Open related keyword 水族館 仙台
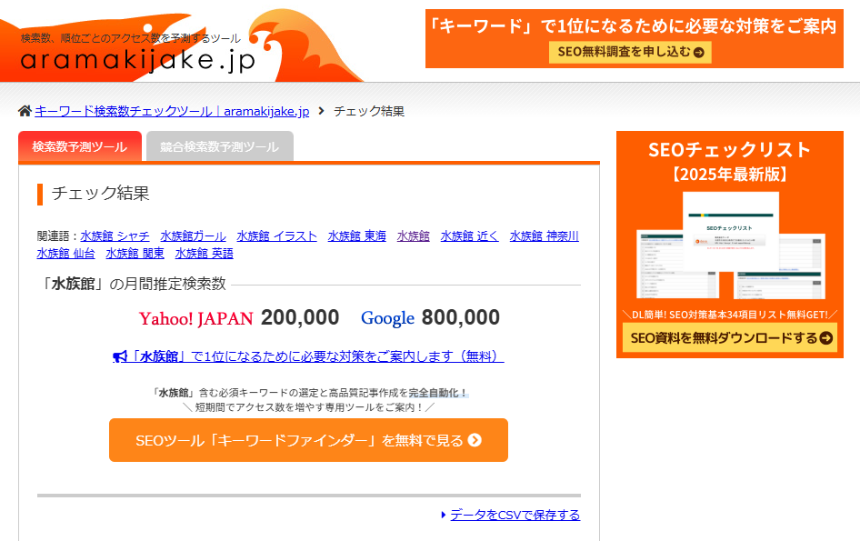860x541 pixels. (x=65, y=253)
